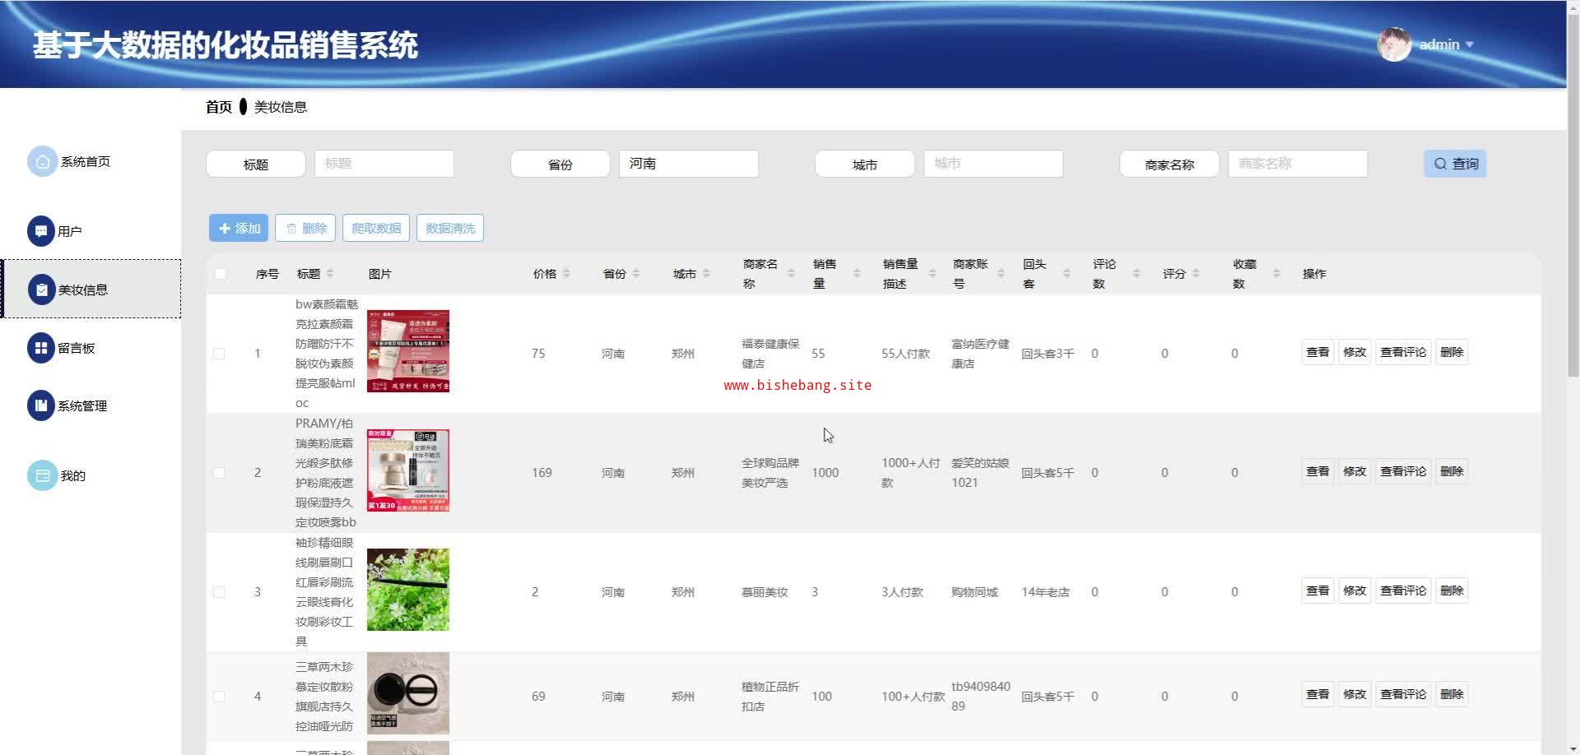This screenshot has height=755, width=1580.
Task: Click the 删除 button in the toolbar
Action: tap(305, 228)
